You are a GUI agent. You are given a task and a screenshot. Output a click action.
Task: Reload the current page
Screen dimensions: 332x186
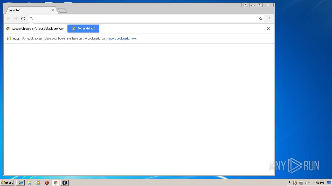click(x=23, y=19)
